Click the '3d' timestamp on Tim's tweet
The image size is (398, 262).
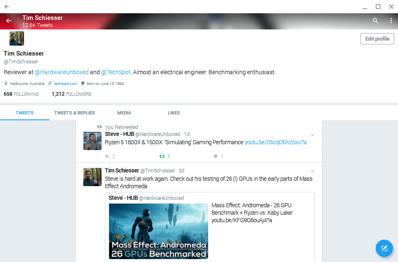coord(182,171)
